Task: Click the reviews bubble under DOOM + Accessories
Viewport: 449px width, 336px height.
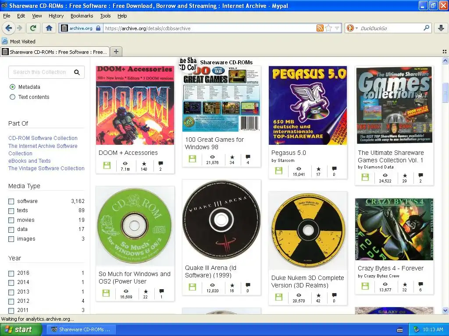Action: pyautogui.click(x=160, y=164)
